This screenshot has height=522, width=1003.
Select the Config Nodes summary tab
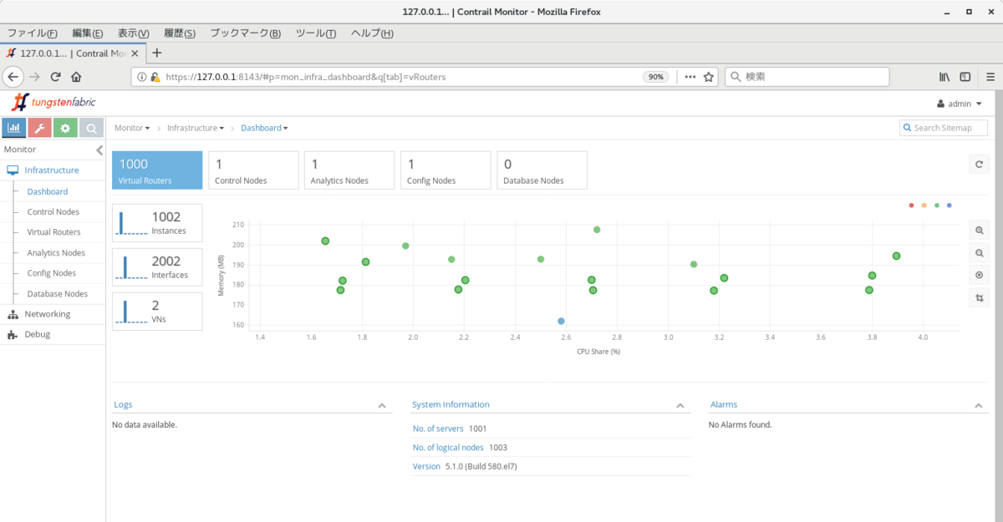[445, 170]
